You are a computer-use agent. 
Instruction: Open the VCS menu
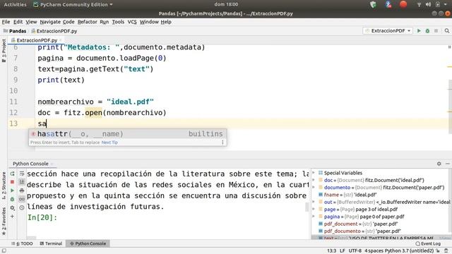tap(132, 22)
